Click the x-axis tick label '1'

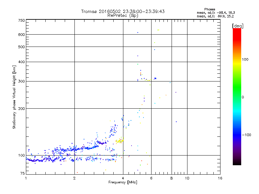(26, 178)
